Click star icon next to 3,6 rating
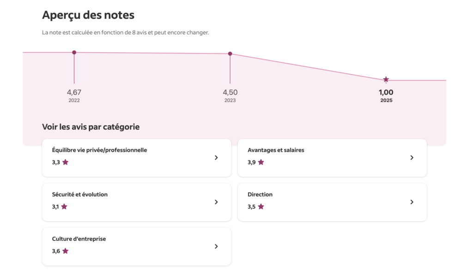This screenshot has width=473, height=276. [65, 251]
